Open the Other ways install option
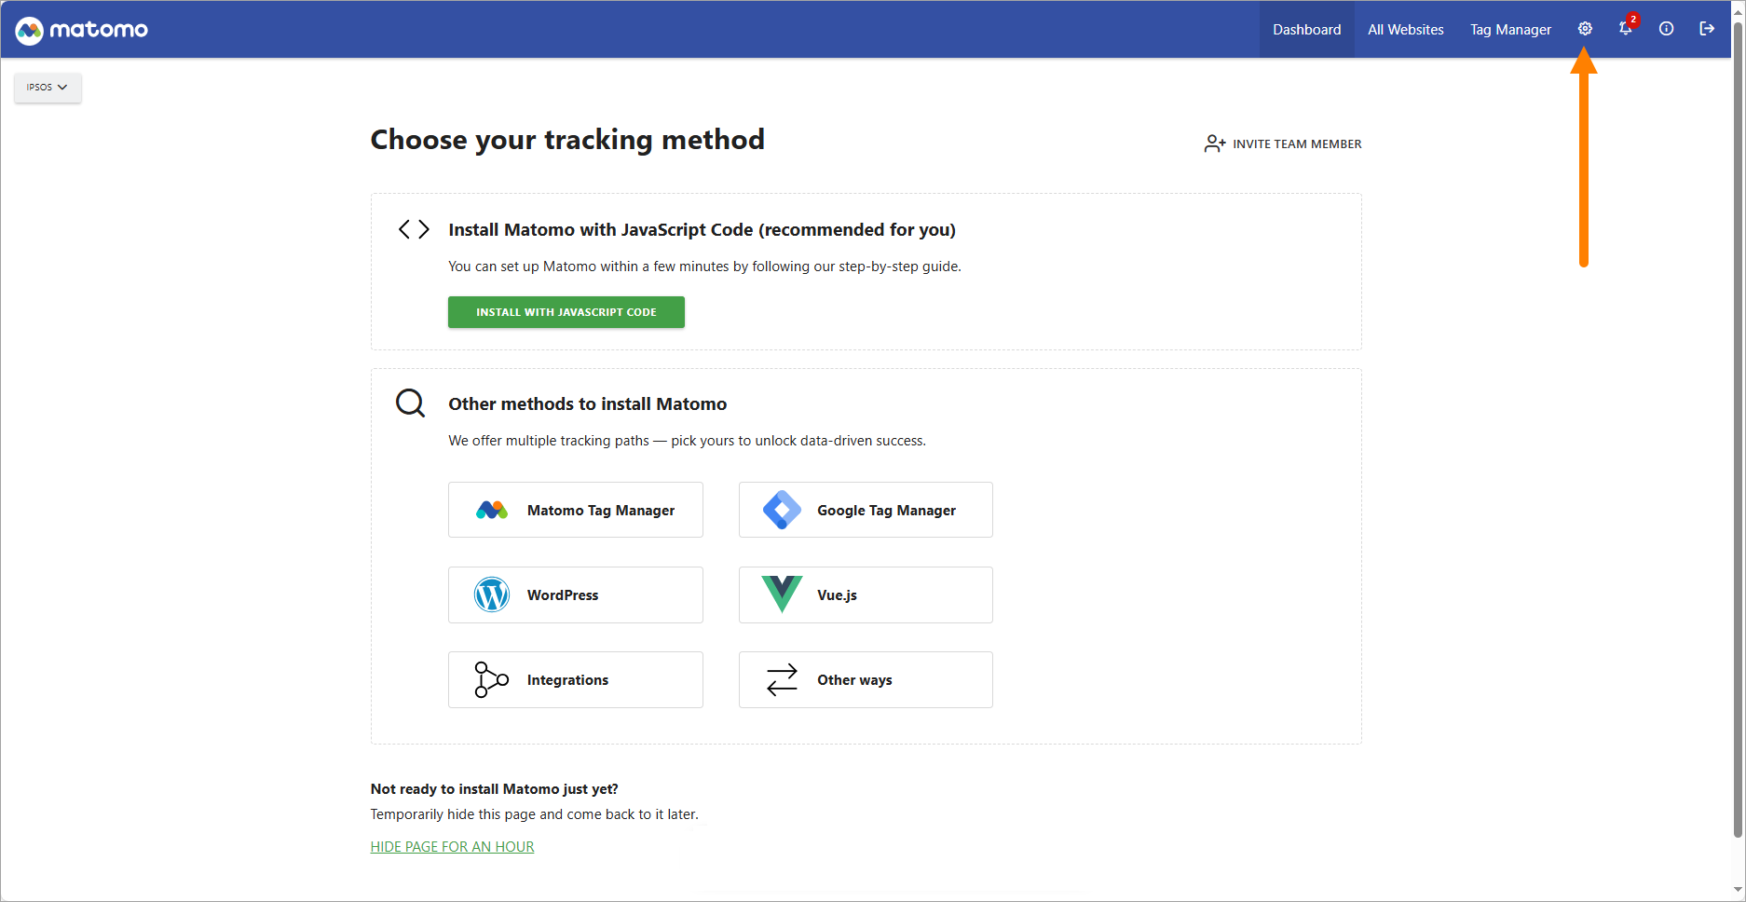The width and height of the screenshot is (1746, 902). [866, 679]
